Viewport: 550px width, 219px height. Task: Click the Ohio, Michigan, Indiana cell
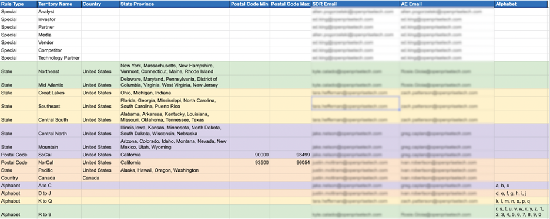(175, 93)
